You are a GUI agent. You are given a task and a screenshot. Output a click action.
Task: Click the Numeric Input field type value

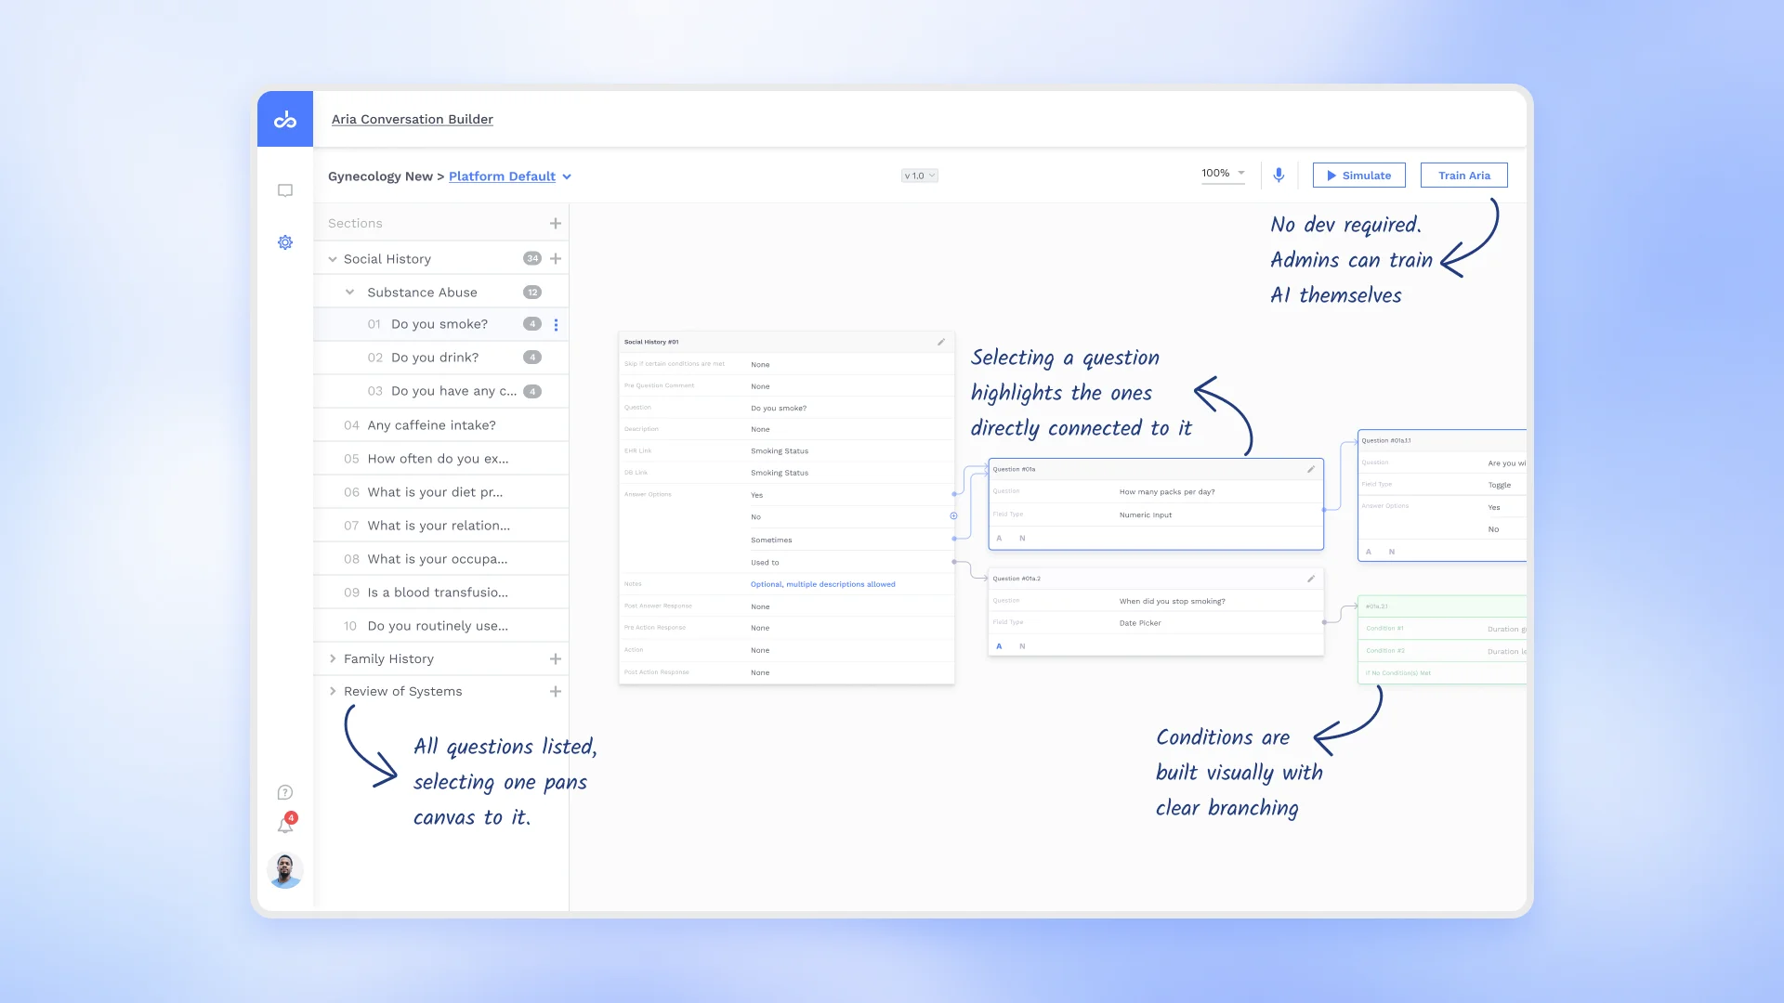pos(1146,515)
